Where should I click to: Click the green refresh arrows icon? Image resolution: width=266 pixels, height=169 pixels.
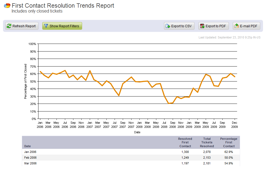coord(9,26)
